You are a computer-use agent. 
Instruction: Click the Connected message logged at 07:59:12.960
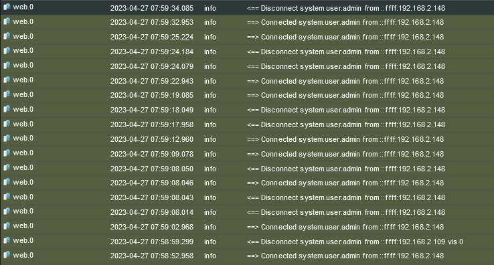pyautogui.click(x=345, y=139)
